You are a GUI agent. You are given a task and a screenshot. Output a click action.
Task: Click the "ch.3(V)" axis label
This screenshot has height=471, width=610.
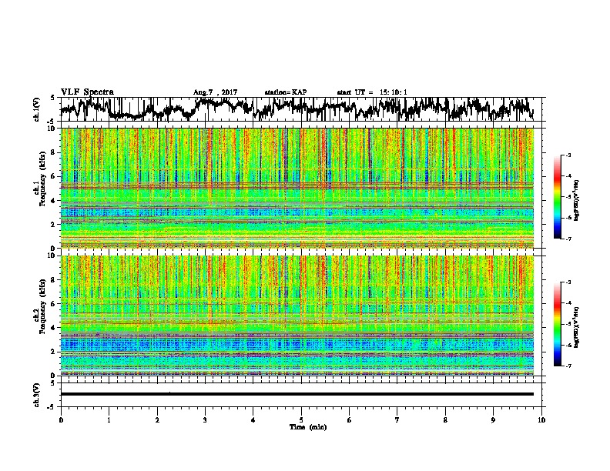tap(36, 396)
